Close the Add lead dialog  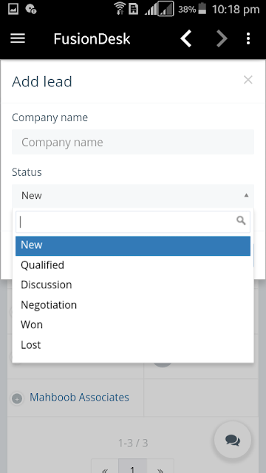(248, 80)
